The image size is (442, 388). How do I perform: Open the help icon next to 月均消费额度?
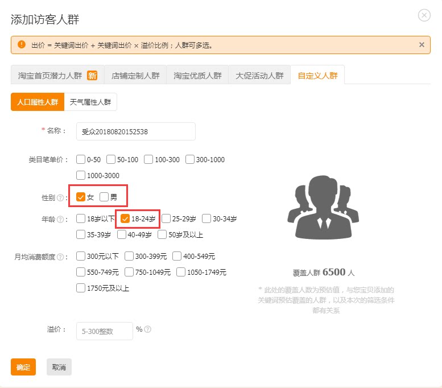pos(60,257)
